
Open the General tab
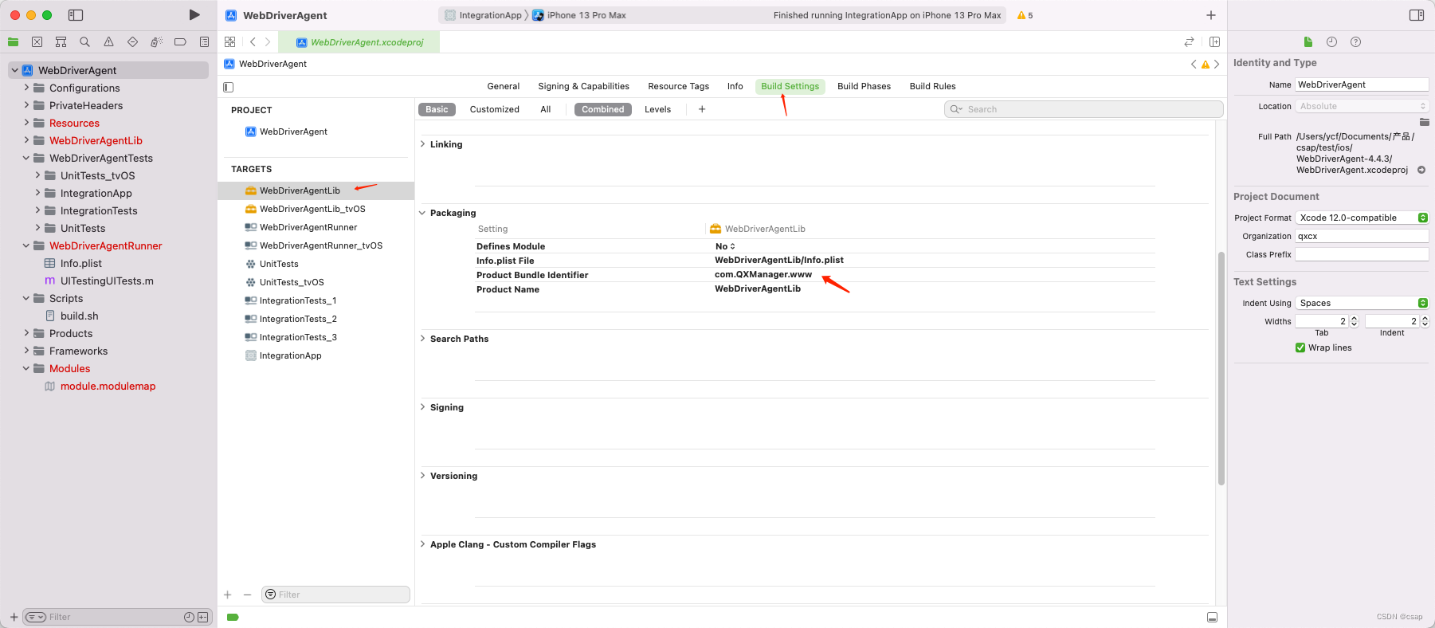[x=504, y=86]
